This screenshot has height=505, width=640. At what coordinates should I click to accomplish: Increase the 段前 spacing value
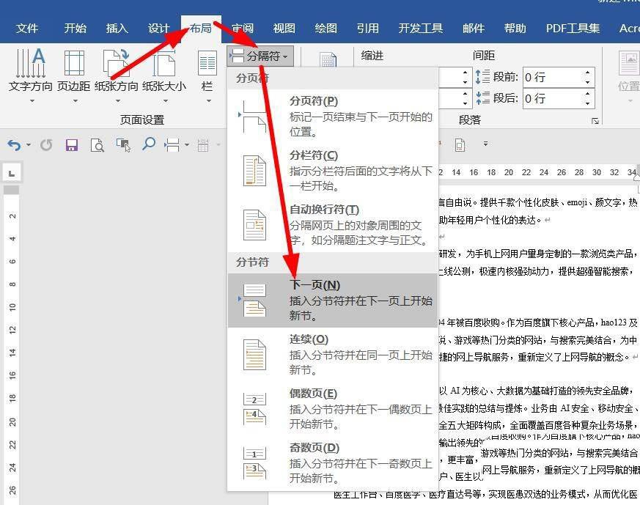pyautogui.click(x=587, y=70)
